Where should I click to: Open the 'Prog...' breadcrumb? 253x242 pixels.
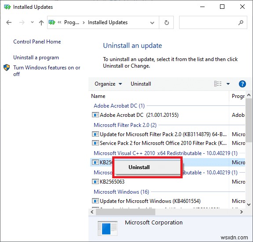coord(72,22)
